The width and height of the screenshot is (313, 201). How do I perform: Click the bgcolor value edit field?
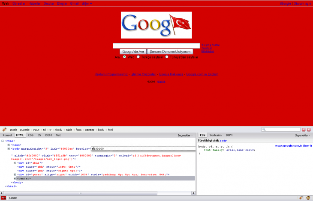pyautogui.click(x=143, y=149)
